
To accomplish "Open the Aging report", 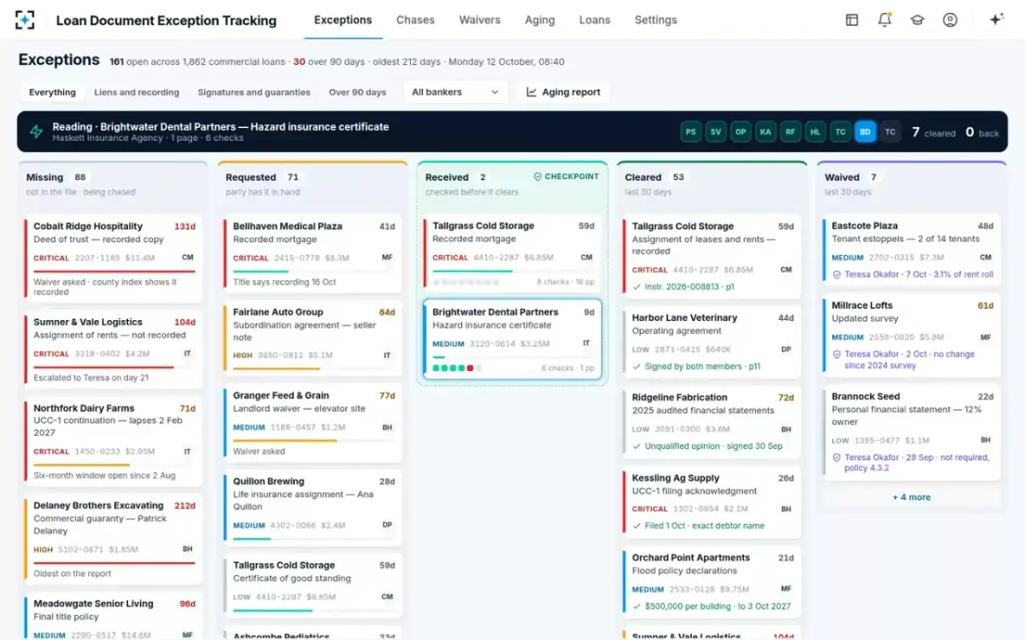I will [563, 92].
